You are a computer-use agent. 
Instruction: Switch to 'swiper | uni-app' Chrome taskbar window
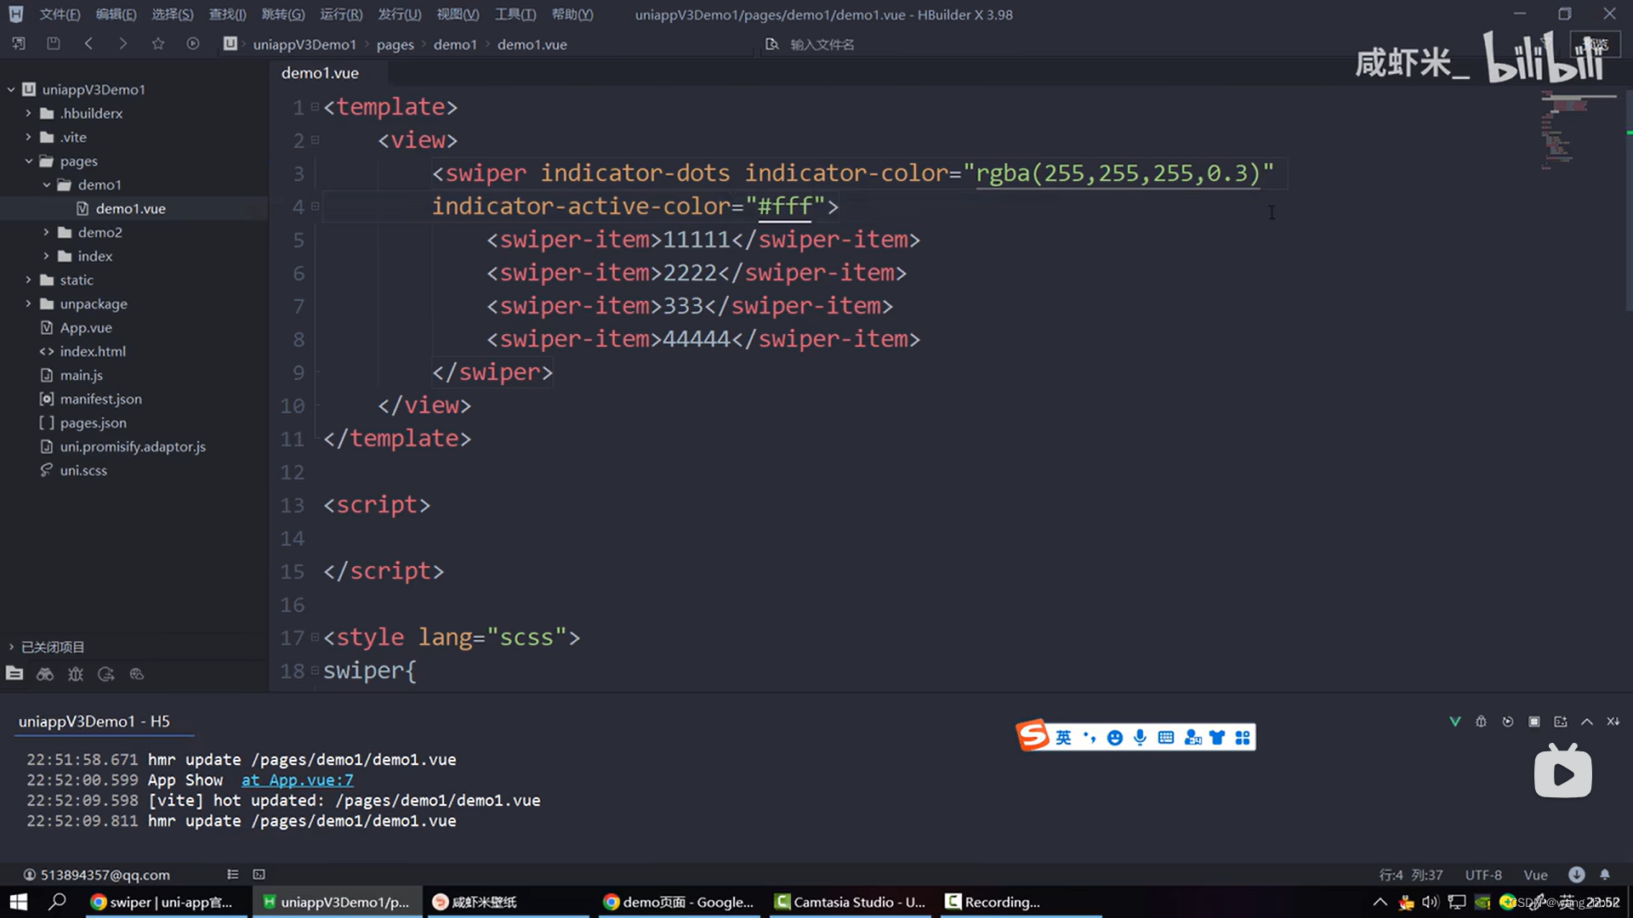pos(166,902)
